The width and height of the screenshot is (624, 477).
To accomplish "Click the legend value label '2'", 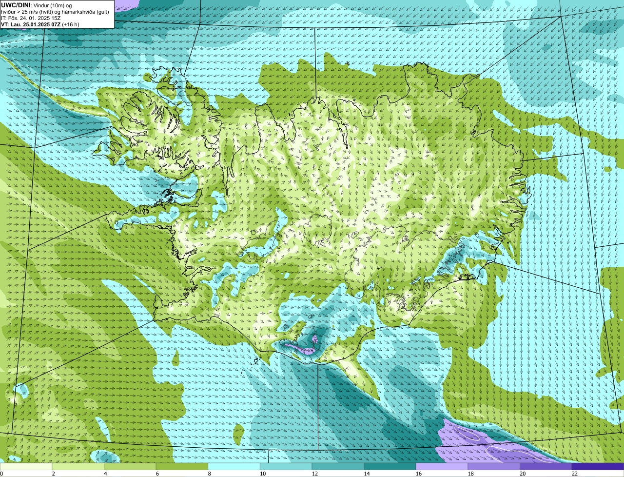I will [53, 473].
